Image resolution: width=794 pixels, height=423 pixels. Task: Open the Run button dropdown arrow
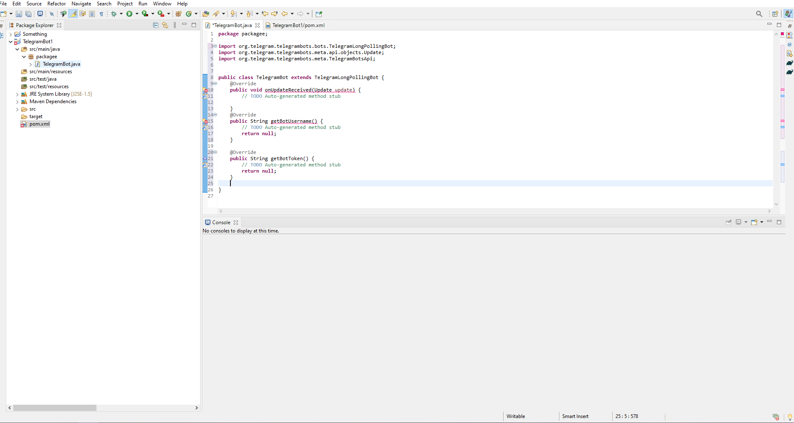[136, 13]
